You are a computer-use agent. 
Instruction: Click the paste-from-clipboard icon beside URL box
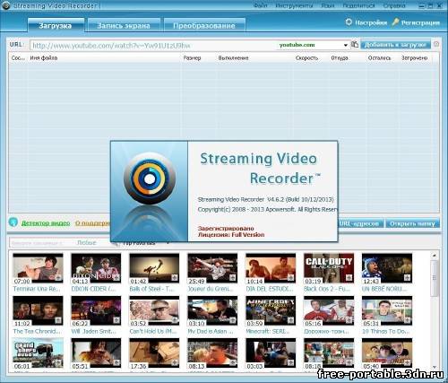[x=355, y=44]
